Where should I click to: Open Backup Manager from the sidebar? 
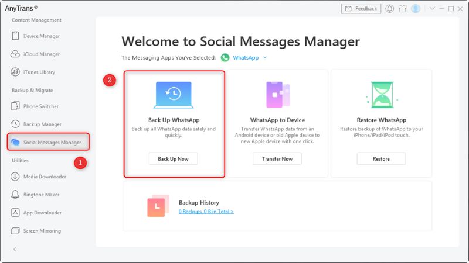[42, 124]
